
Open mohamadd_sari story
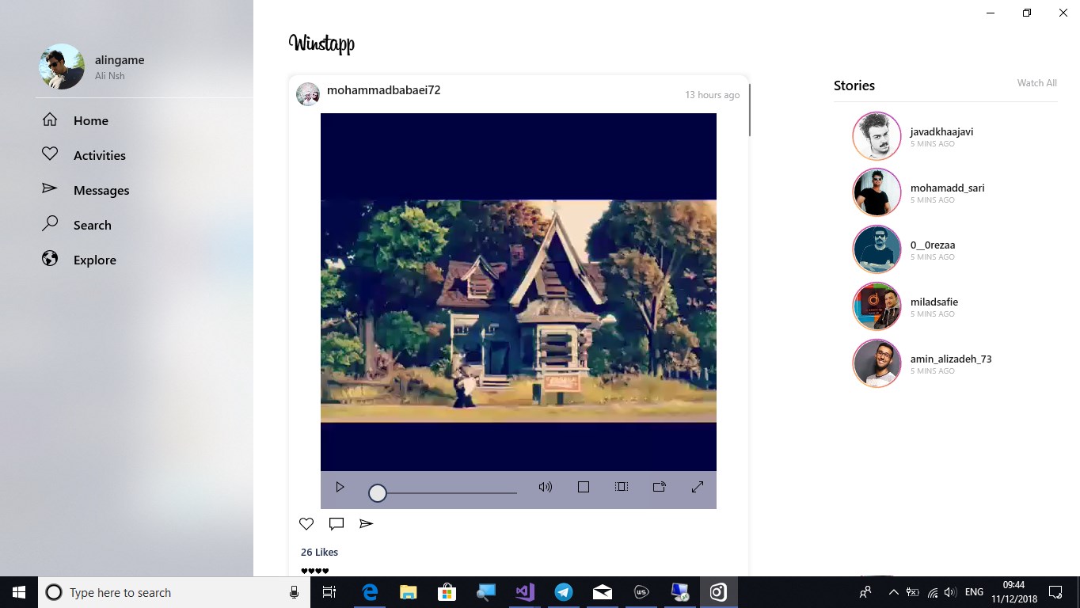(x=877, y=192)
